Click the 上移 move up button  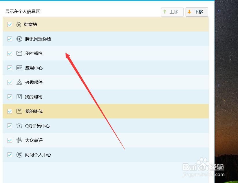(x=172, y=12)
